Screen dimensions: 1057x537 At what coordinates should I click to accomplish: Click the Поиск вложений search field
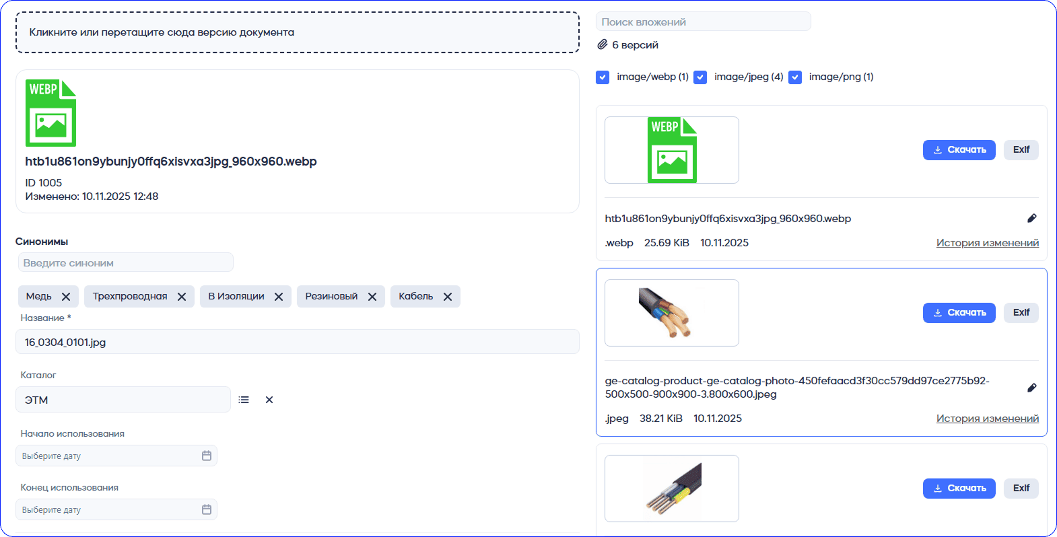pyautogui.click(x=703, y=22)
